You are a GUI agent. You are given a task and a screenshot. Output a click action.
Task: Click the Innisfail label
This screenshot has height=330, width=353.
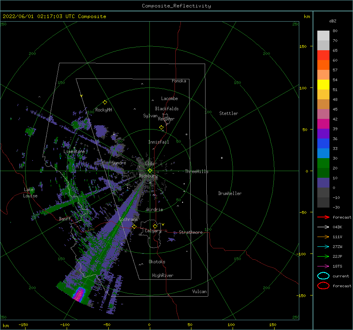(x=158, y=142)
